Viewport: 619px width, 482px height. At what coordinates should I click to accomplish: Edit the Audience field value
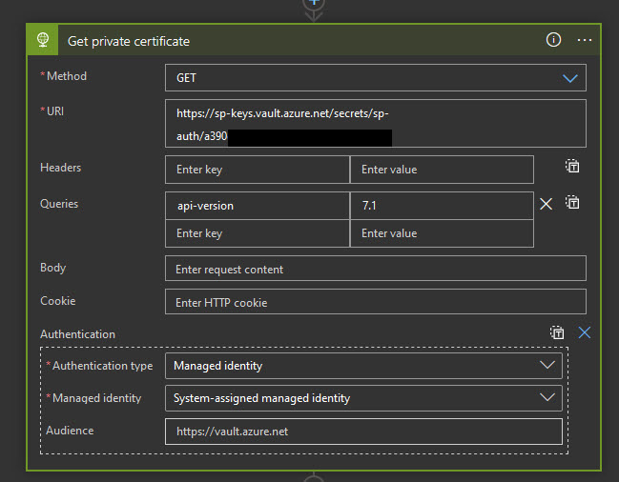point(362,432)
